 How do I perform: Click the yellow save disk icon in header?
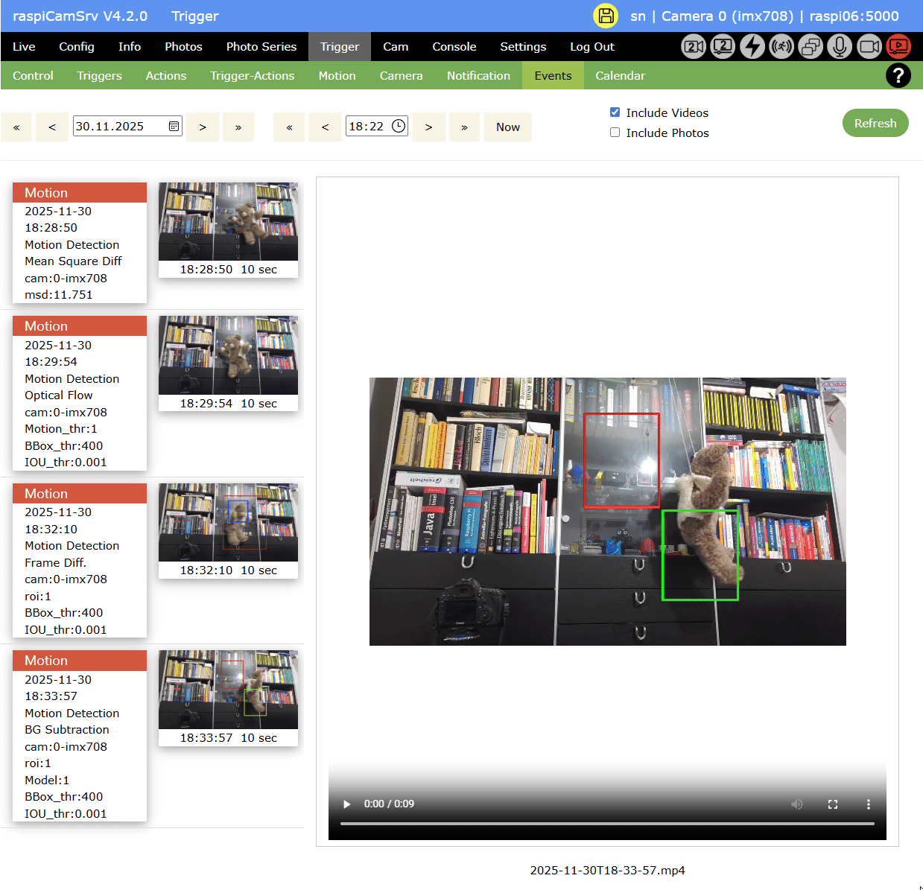coord(606,16)
